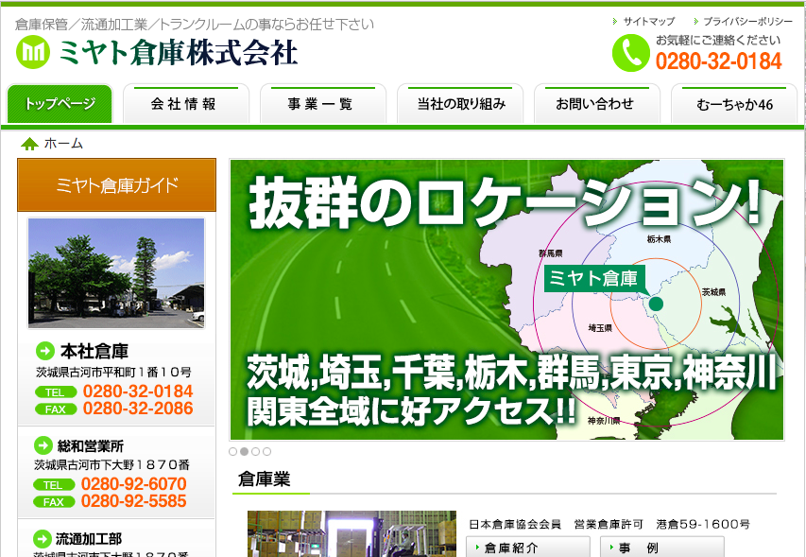Click the TEL badge under 総和営業所
The height and width of the screenshot is (557, 806).
click(x=54, y=484)
